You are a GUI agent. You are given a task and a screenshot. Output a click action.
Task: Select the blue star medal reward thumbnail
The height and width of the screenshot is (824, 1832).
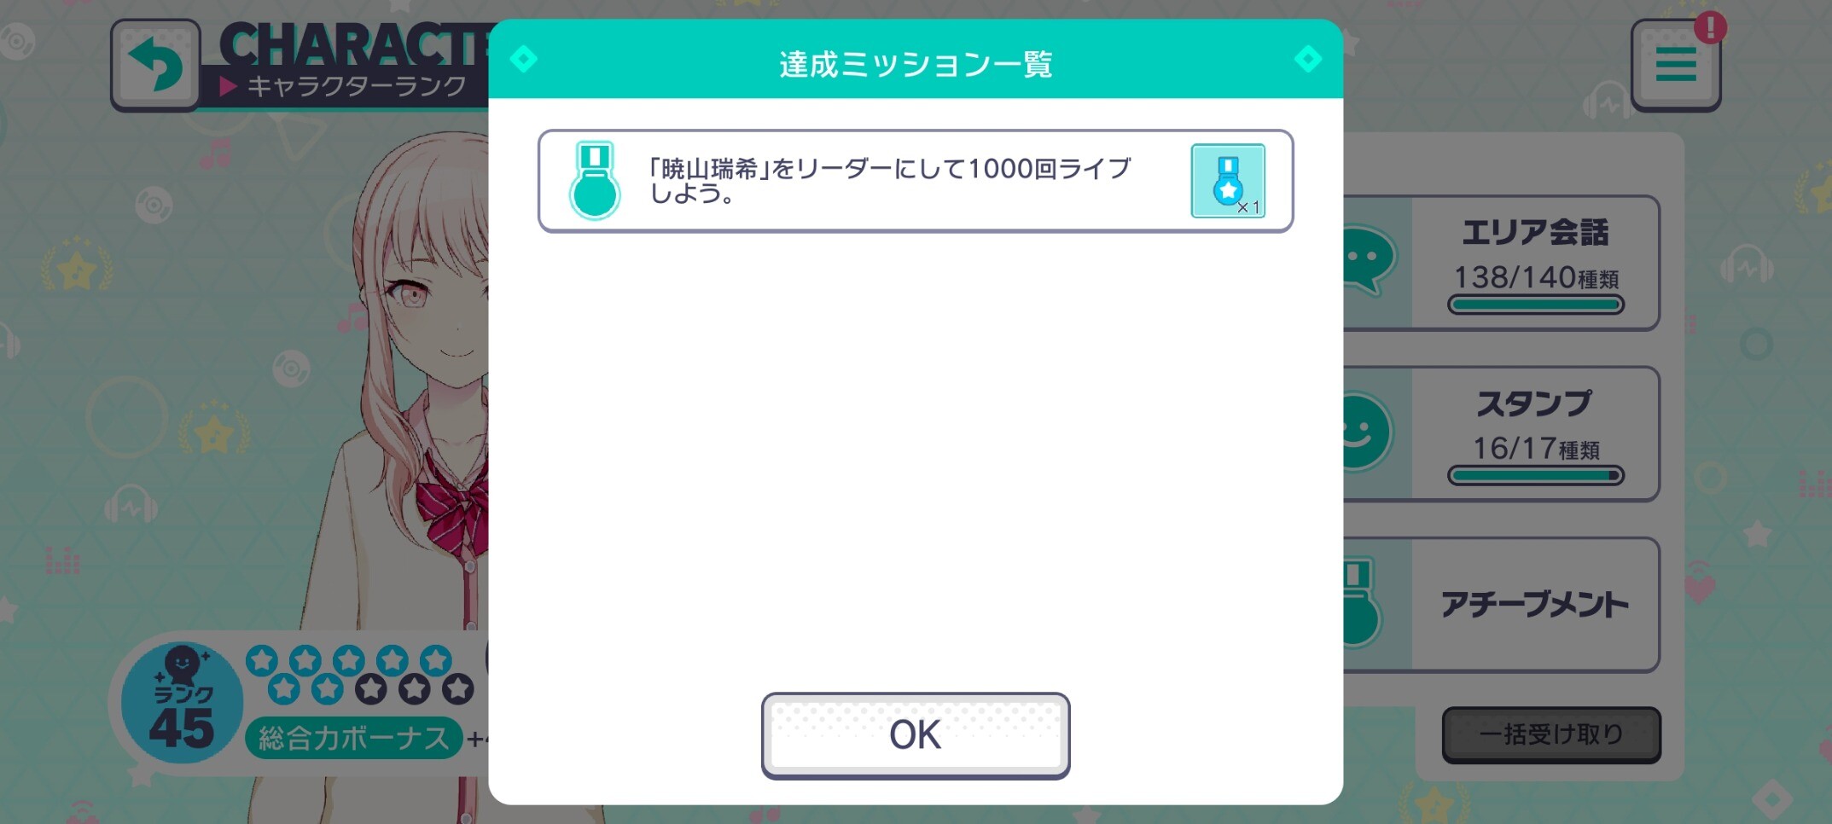click(x=1228, y=181)
